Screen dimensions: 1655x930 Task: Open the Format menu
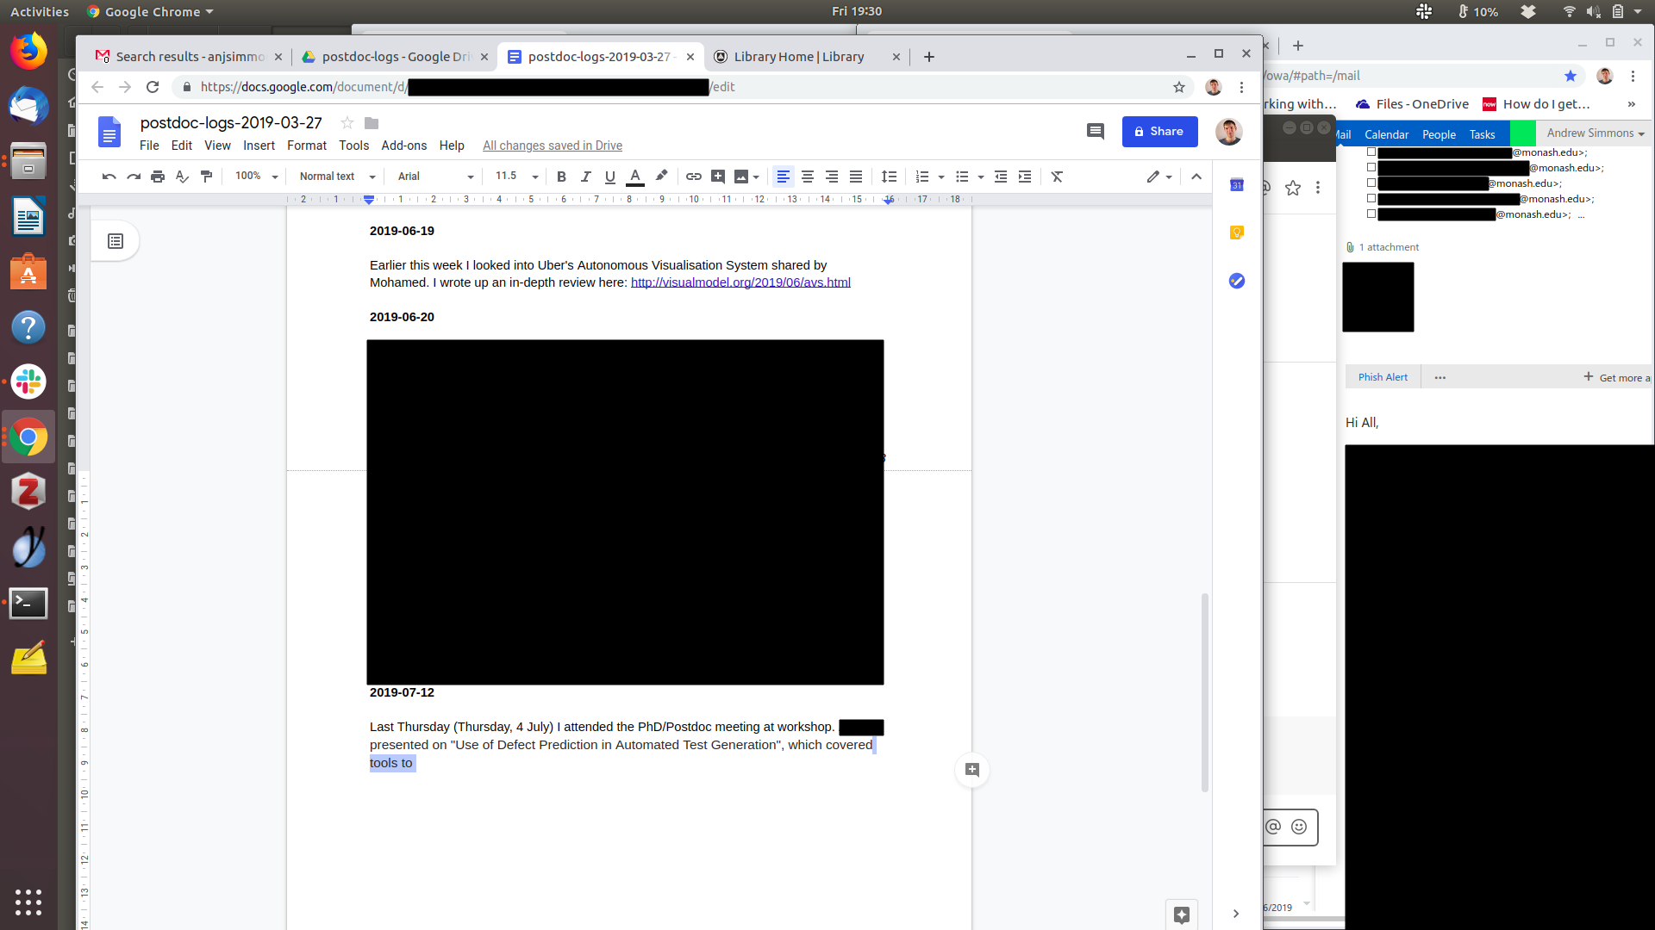pos(306,146)
